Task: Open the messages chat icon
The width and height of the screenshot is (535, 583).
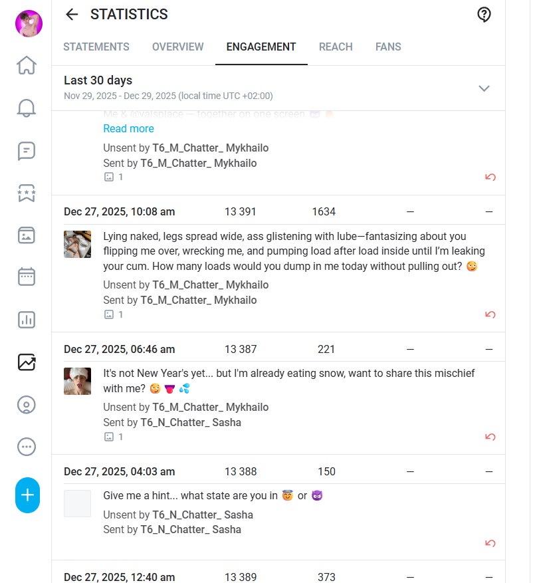Action: [27, 151]
